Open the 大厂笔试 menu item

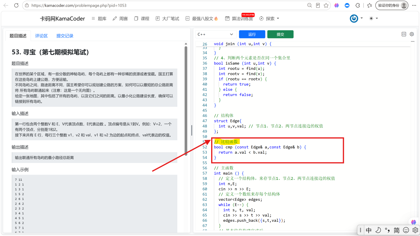[167, 19]
